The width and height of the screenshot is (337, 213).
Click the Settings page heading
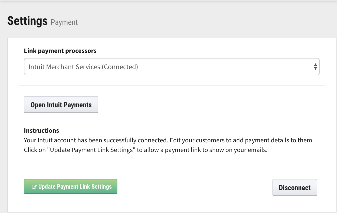click(x=27, y=21)
